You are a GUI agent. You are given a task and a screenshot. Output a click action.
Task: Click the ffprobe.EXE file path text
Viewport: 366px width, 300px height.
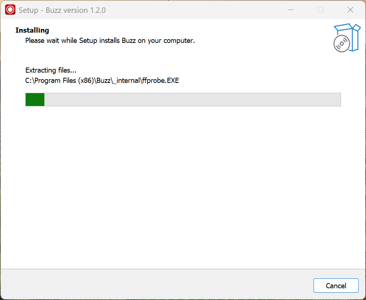click(x=102, y=81)
